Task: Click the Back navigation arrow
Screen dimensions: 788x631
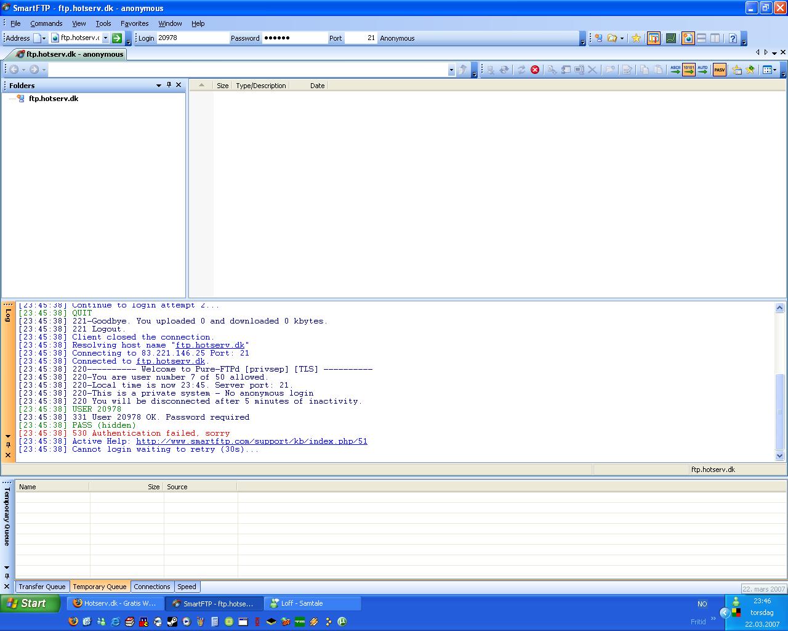Action: pos(14,70)
